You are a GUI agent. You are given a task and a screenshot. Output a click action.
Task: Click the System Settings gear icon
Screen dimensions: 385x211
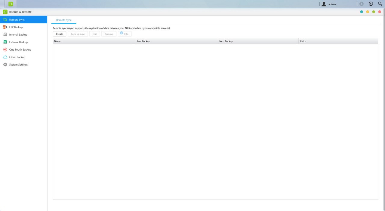click(x=5, y=64)
